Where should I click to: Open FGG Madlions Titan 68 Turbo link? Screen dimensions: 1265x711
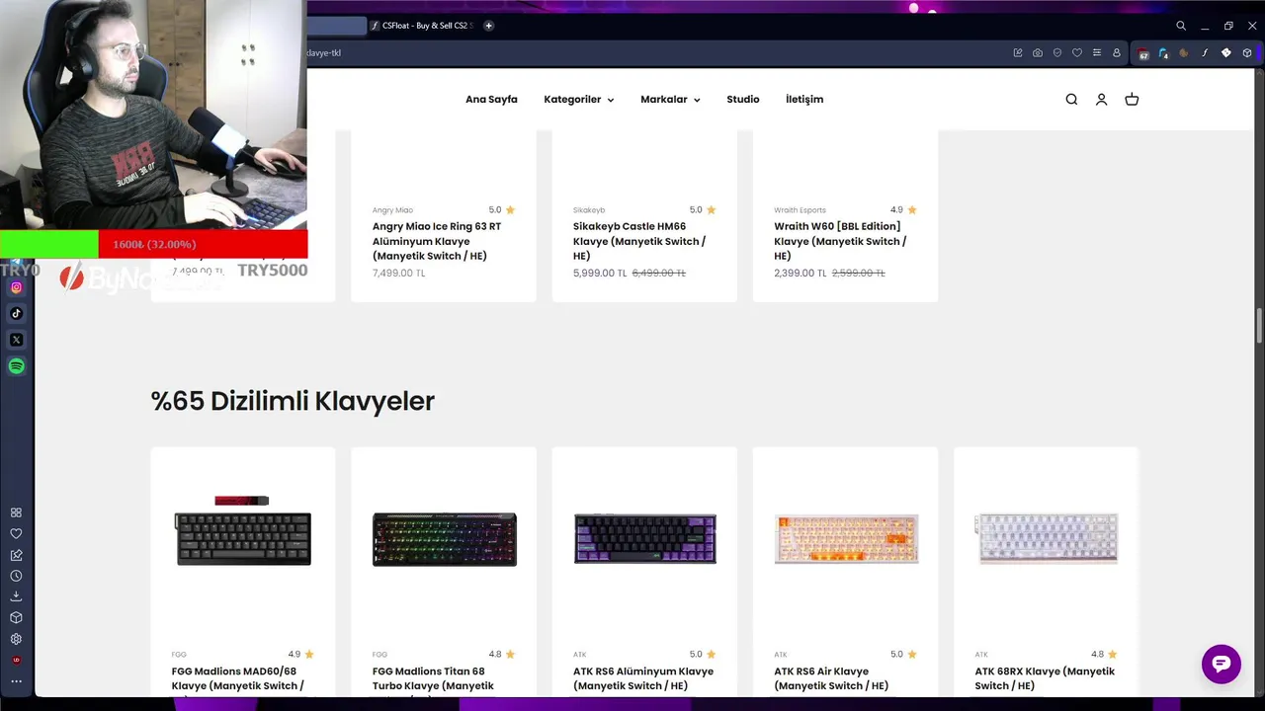(x=433, y=678)
